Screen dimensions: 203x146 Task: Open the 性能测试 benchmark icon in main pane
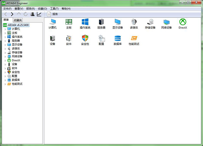(134, 40)
